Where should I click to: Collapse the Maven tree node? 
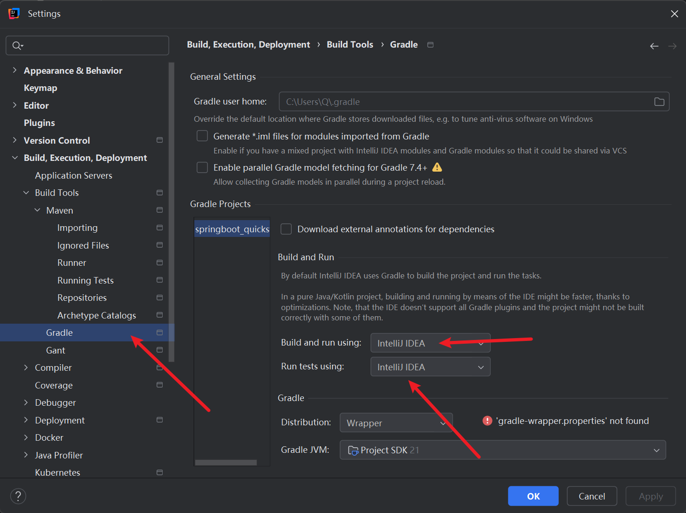pos(37,210)
